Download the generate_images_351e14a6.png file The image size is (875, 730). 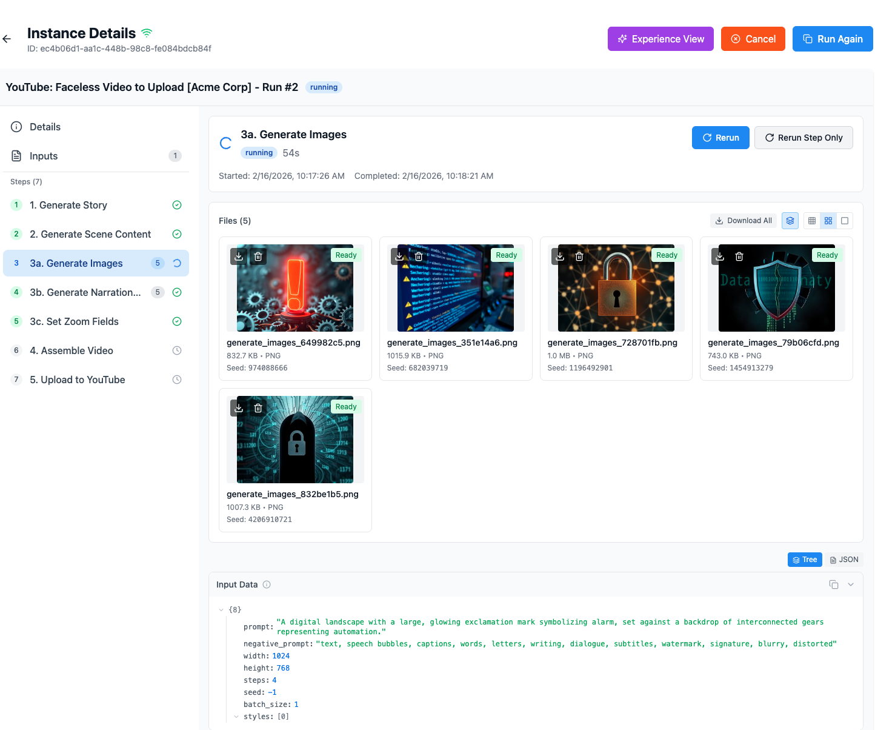click(399, 256)
